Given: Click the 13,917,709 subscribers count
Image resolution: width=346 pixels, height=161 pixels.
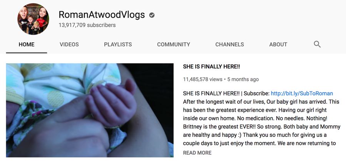Looking at the screenshot, I should (x=87, y=25).
